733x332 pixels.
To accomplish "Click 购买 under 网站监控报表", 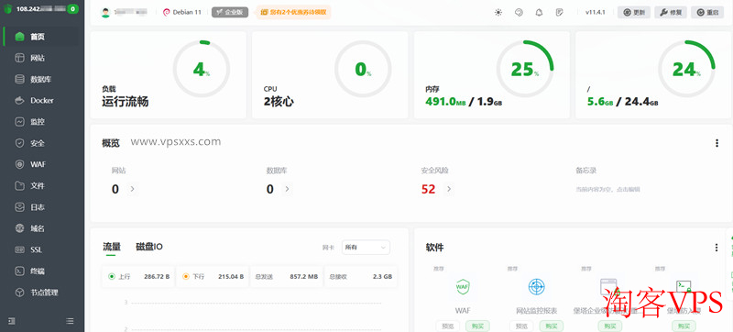I will point(552,326).
